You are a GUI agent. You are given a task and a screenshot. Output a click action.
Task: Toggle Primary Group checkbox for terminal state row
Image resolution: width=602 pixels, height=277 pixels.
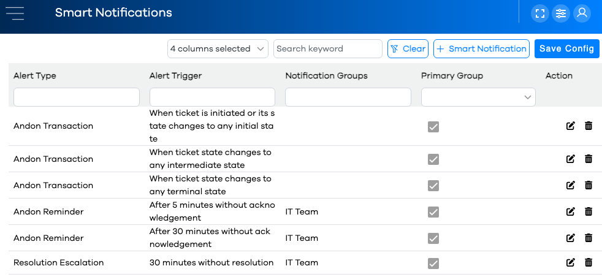coord(433,186)
